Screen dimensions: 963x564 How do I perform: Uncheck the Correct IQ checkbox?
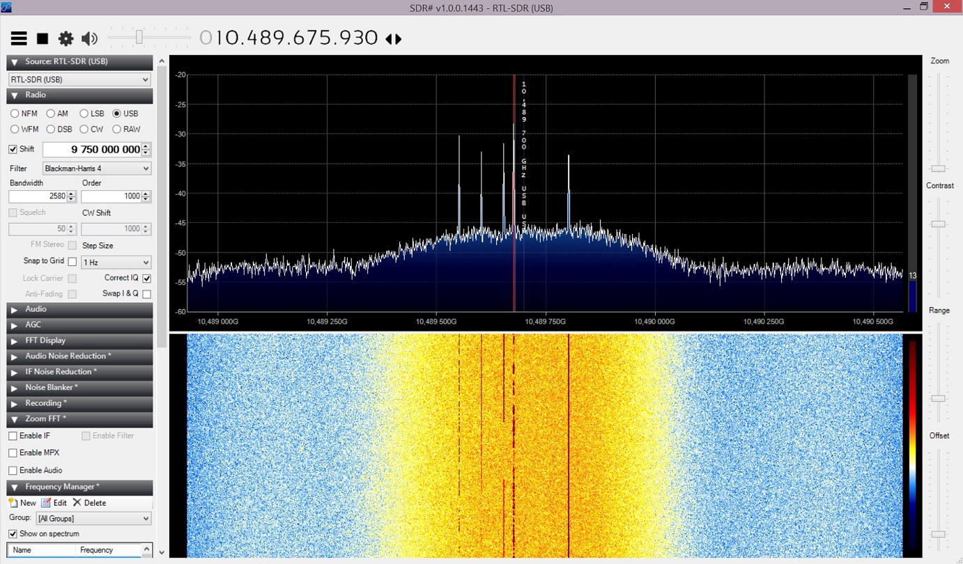(146, 278)
